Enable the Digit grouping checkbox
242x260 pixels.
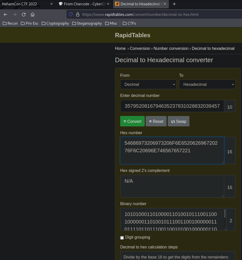pos(122,238)
